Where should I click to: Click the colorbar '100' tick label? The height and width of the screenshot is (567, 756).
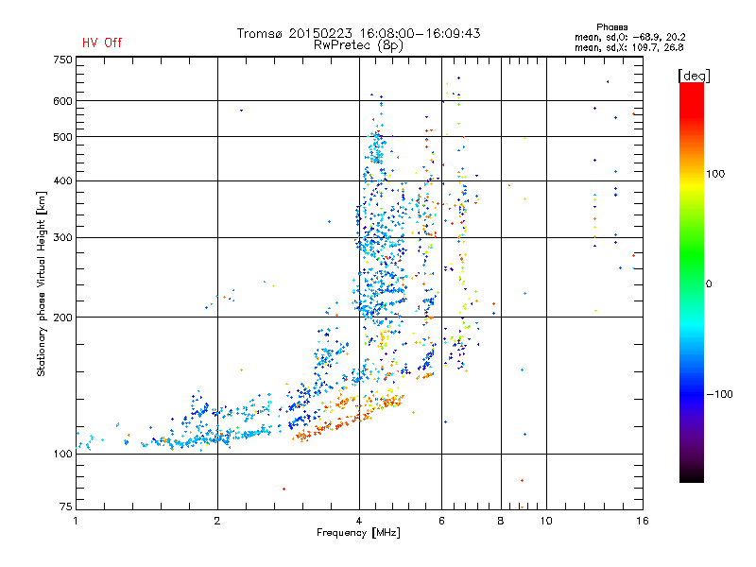tap(715, 174)
